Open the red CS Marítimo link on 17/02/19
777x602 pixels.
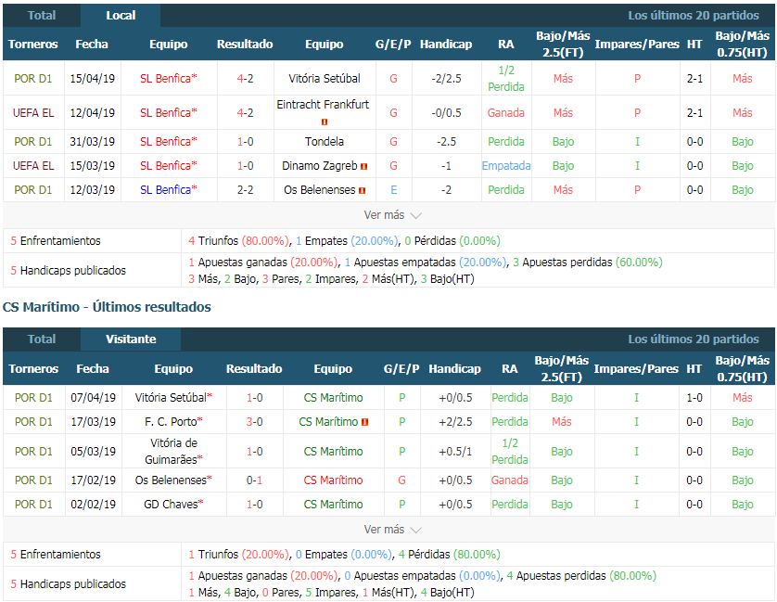[333, 480]
